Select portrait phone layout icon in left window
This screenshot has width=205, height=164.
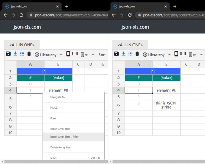[68, 54]
